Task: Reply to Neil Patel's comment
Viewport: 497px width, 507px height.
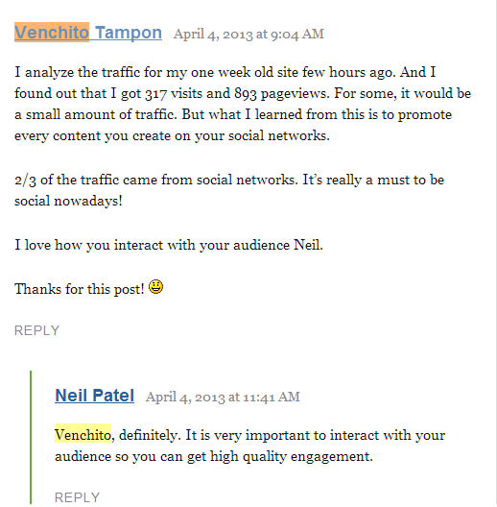Action: click(x=77, y=497)
